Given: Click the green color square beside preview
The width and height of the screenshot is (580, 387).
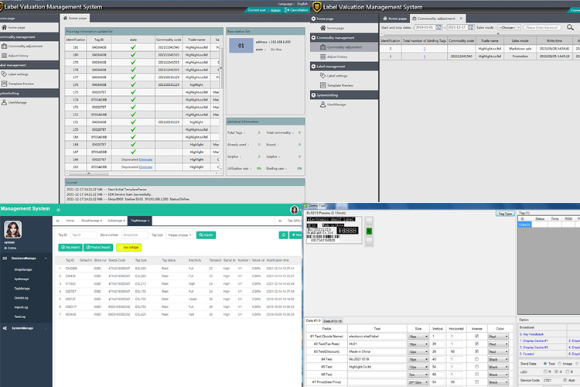Looking at the screenshot, I should (x=369, y=230).
